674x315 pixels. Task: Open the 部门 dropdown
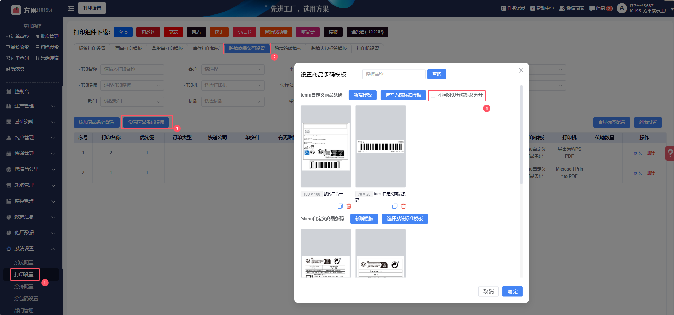[132, 101]
